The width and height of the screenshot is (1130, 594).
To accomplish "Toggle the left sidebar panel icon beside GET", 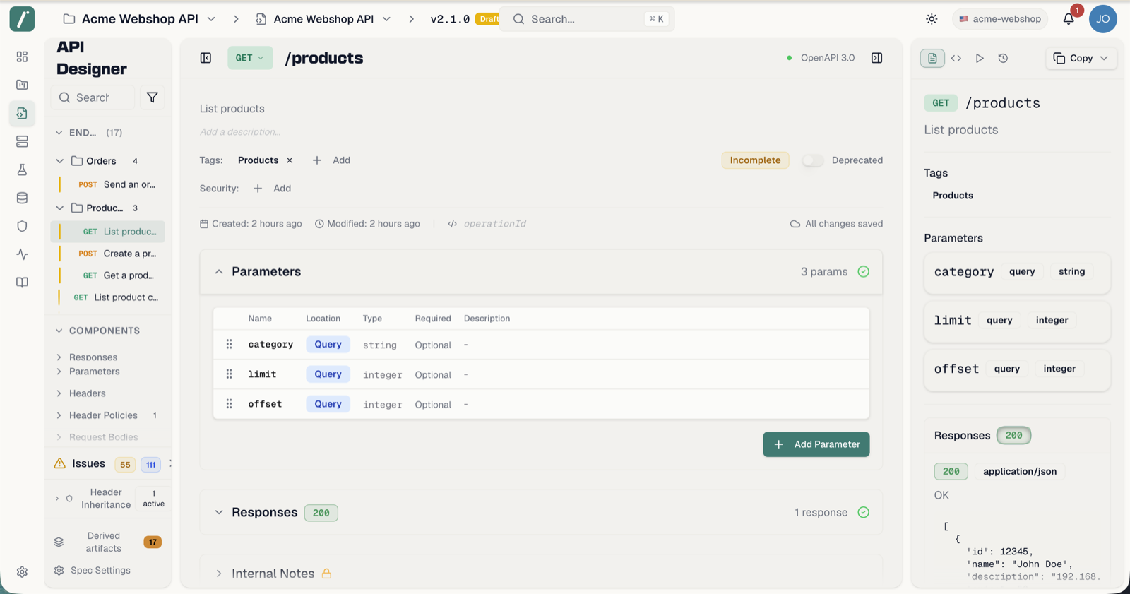I will [x=206, y=58].
